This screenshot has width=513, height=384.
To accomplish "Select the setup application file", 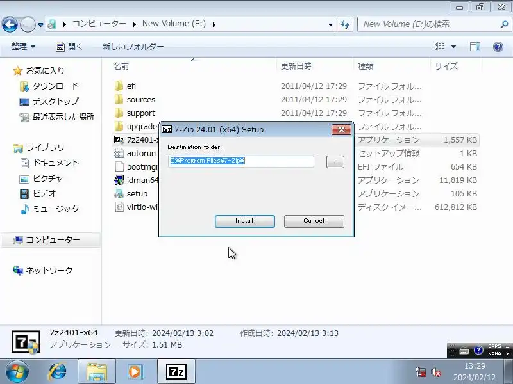I will [137, 194].
